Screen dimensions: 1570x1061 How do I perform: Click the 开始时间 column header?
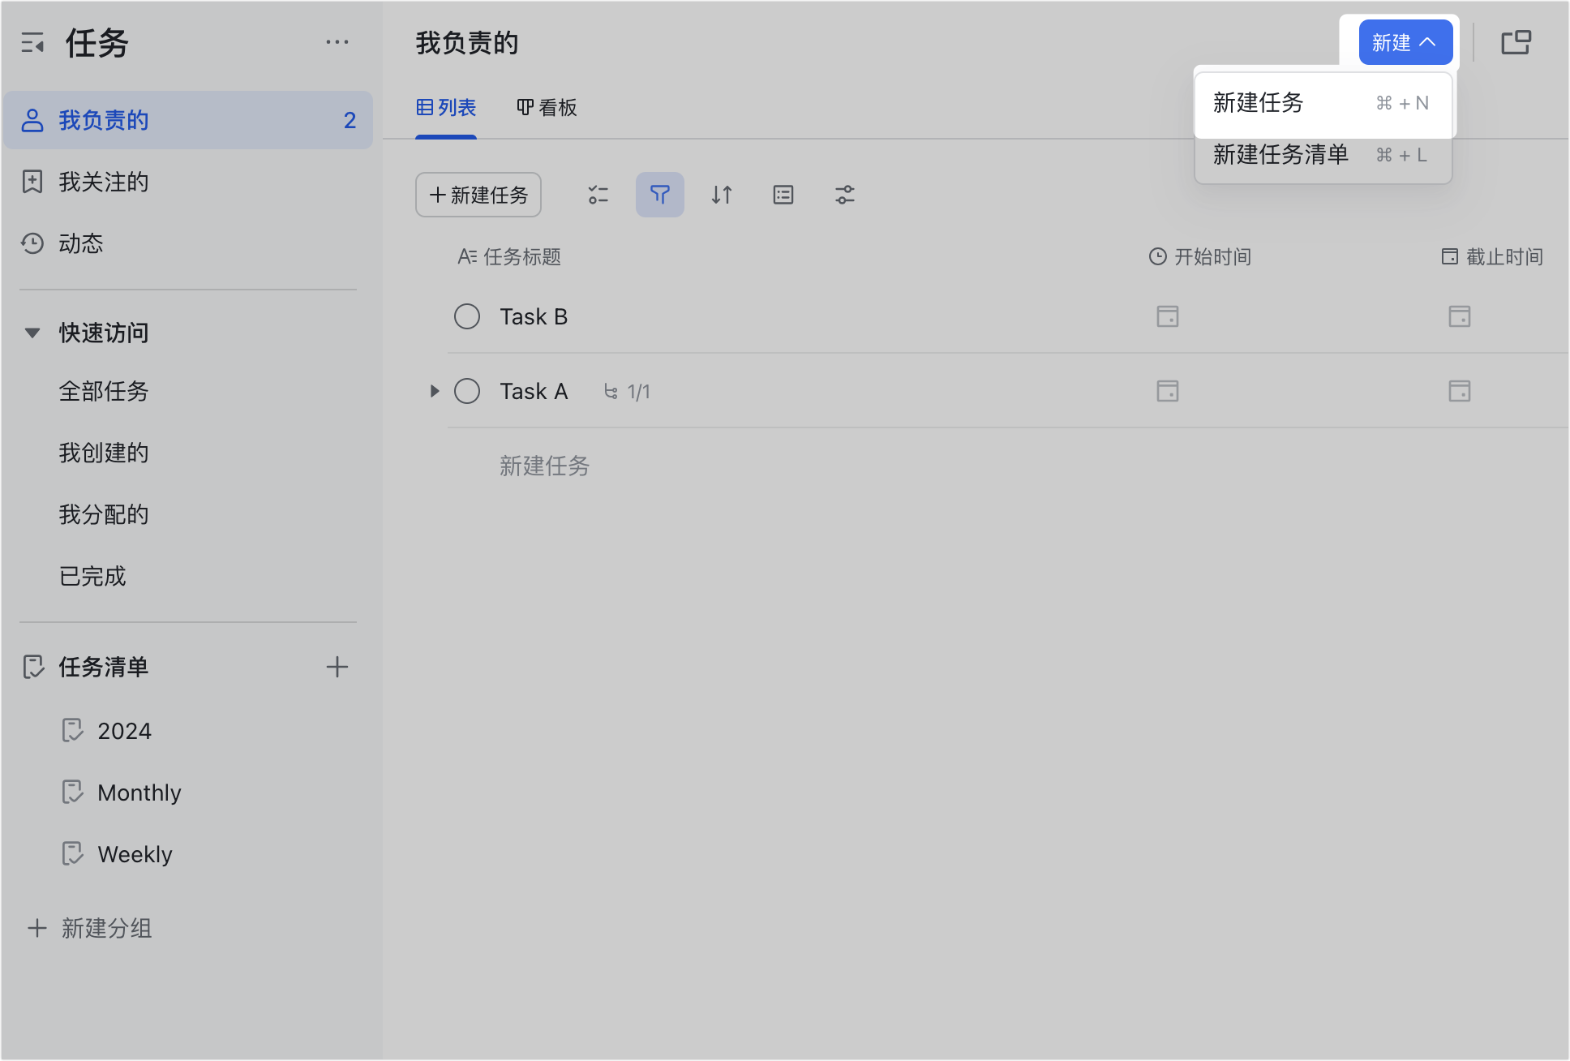click(x=1200, y=257)
